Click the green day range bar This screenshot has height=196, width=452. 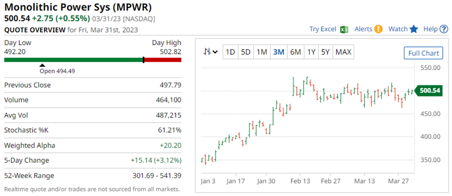pos(74,60)
